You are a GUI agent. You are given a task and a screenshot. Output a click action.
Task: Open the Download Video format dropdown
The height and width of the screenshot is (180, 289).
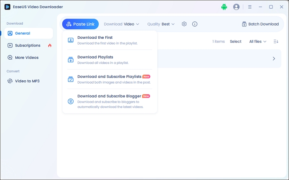[x=121, y=24]
